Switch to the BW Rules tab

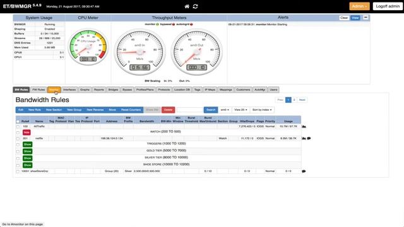tap(21, 90)
